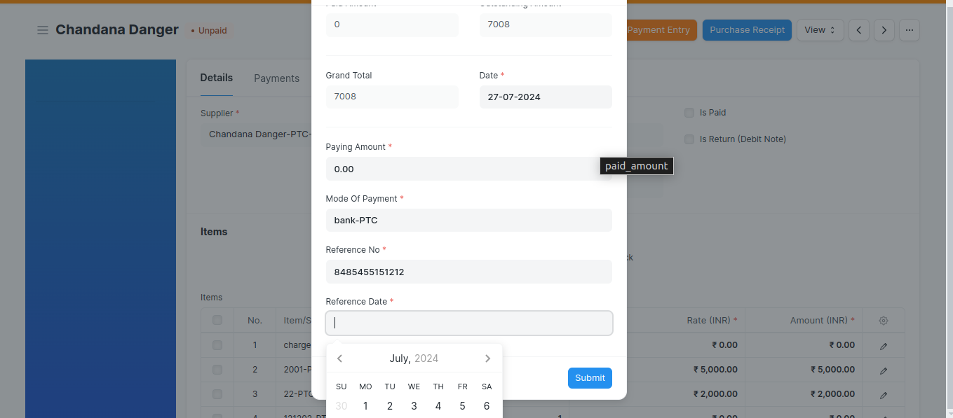Click the items table settings gear

(884, 321)
